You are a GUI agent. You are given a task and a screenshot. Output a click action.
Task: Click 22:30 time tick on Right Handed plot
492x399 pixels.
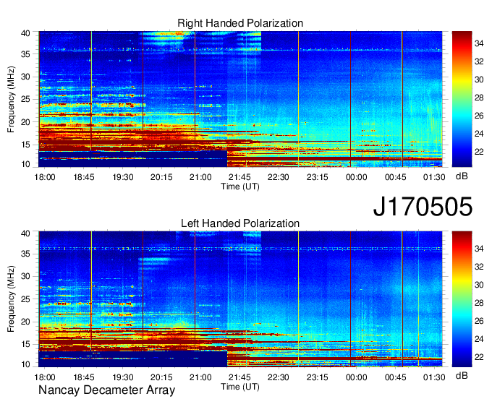279,177
